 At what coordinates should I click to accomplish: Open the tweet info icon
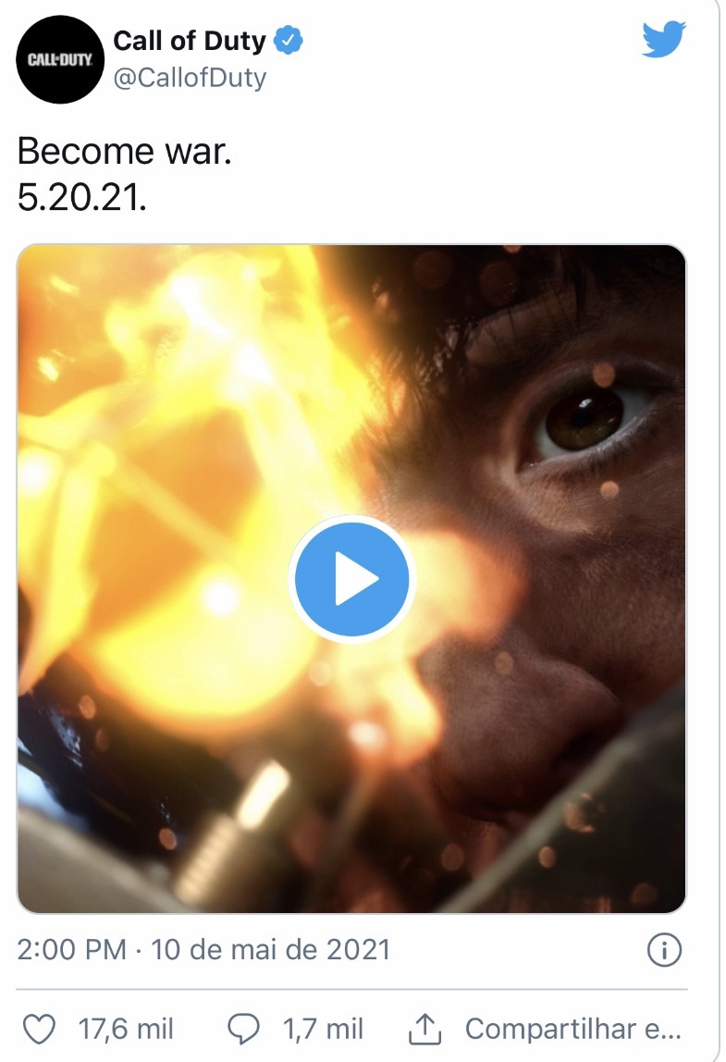664,949
